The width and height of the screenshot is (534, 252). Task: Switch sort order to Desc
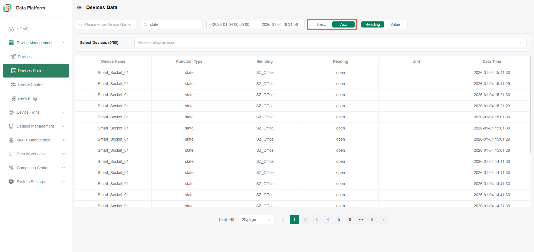(321, 24)
